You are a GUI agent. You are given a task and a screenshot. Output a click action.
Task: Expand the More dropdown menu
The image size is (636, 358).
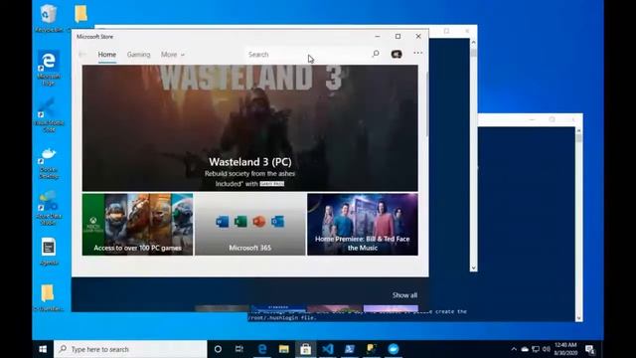(x=172, y=55)
